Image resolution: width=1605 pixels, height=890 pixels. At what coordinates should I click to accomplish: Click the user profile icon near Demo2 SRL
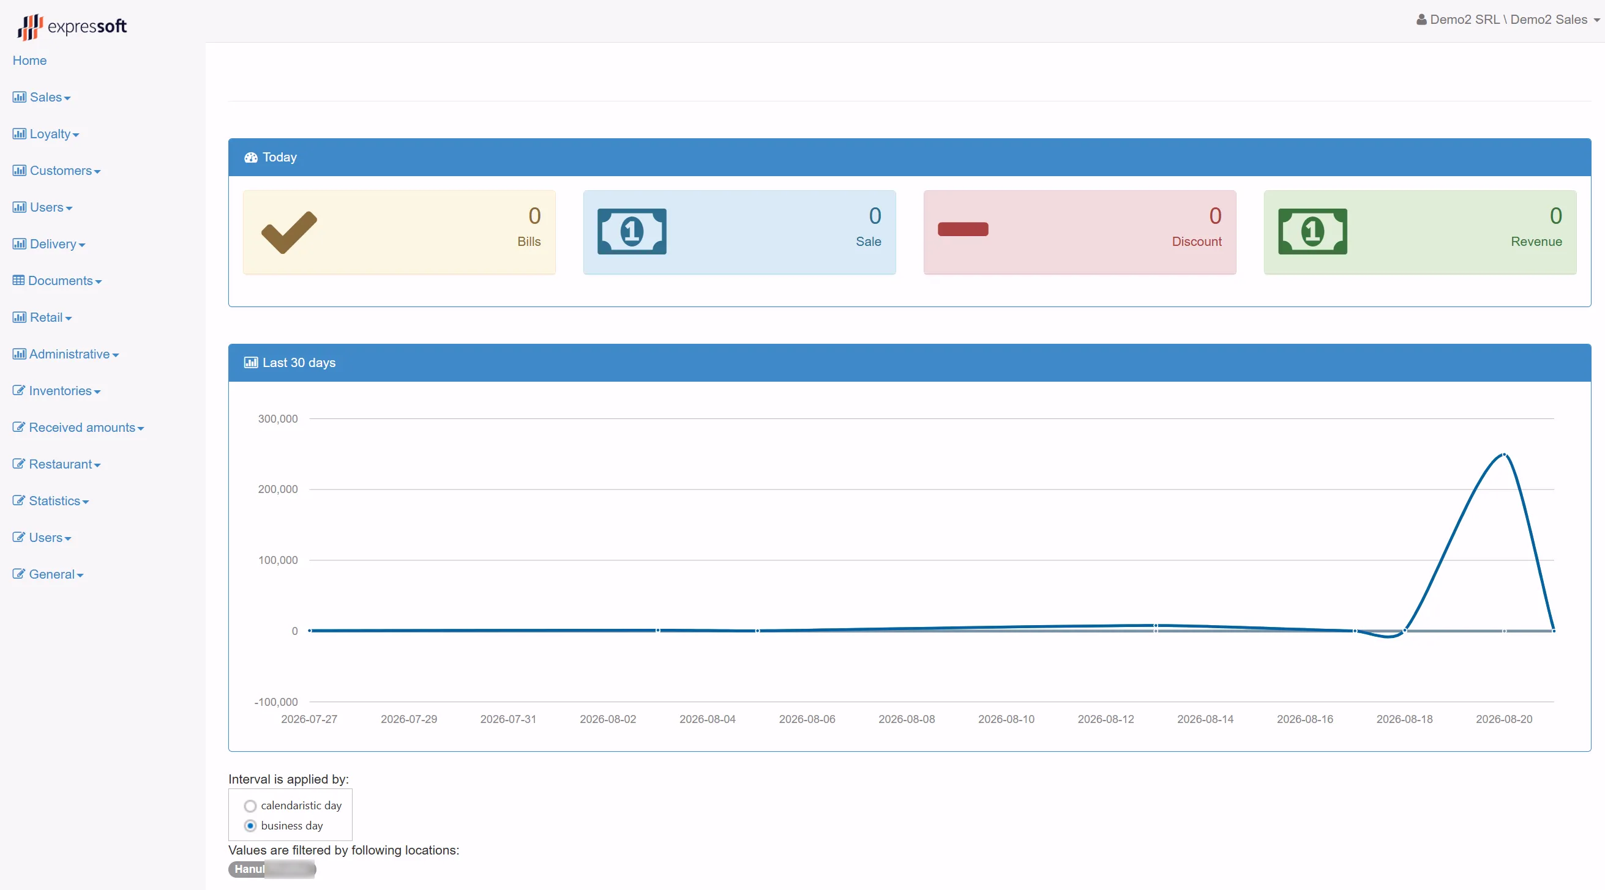(1421, 20)
